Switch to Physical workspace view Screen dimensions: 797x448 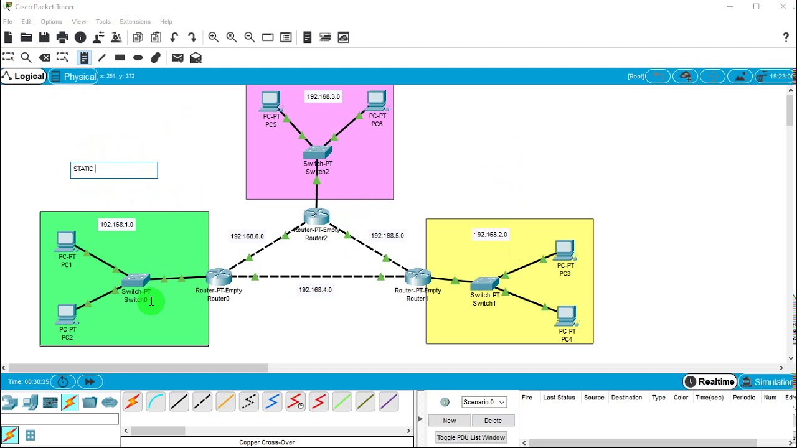pos(73,77)
